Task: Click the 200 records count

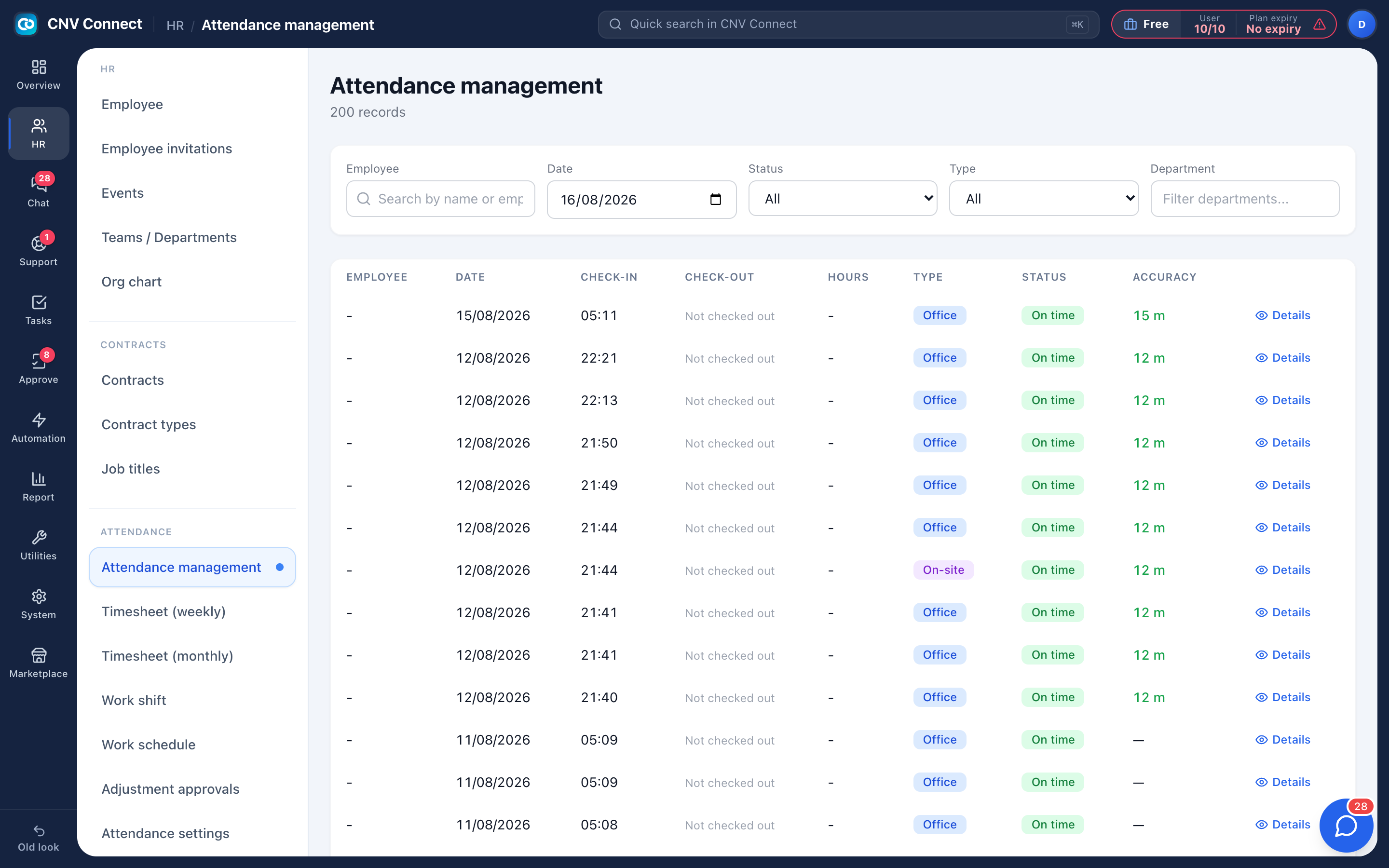Action: coord(368,112)
